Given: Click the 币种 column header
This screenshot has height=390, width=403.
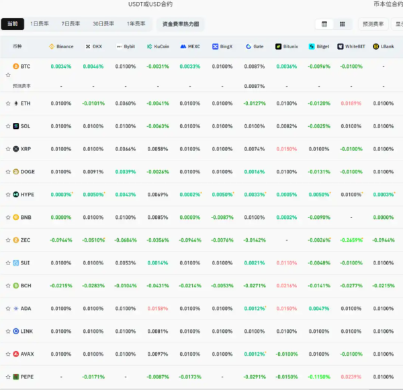Looking at the screenshot, I should coord(17,46).
